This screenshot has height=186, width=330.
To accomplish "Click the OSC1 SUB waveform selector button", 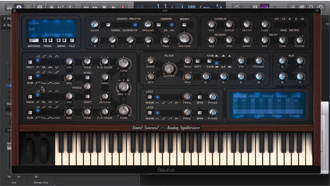I will click(30, 78).
